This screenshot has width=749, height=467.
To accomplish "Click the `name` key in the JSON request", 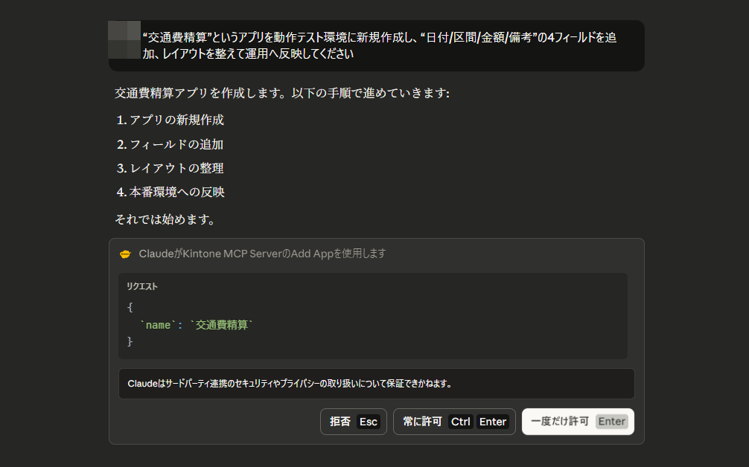I will coord(158,325).
